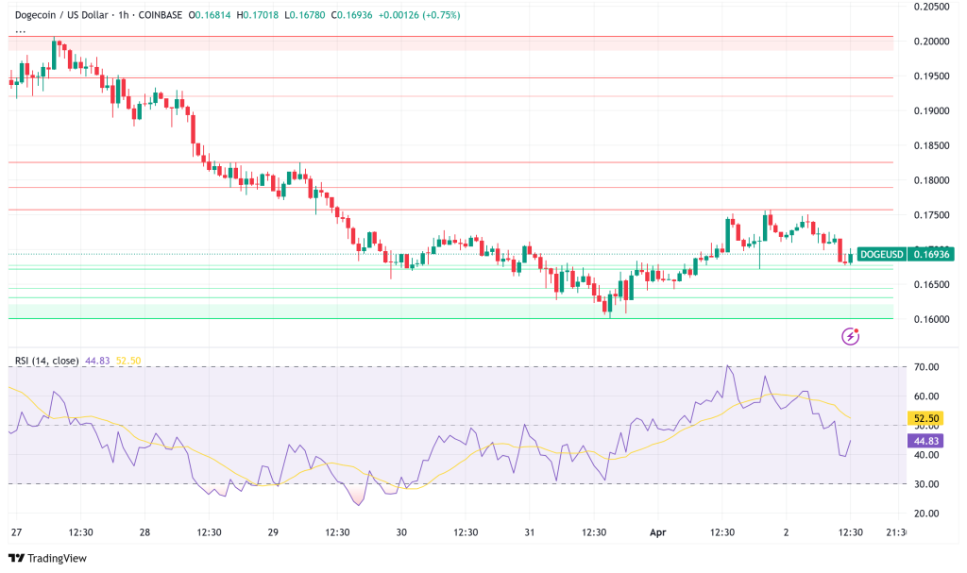Screen dimensions: 967x573
Task: Click the close value C0.16936
Action: [x=352, y=15]
